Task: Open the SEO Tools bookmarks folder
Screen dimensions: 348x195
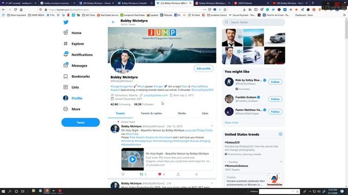Action: (x=89, y=15)
